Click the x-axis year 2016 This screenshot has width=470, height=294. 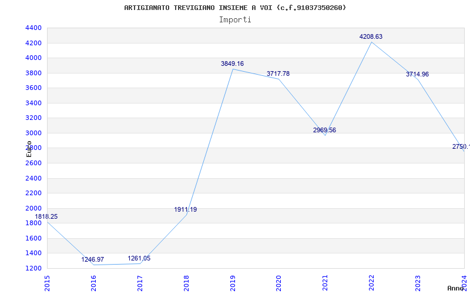tap(93, 283)
